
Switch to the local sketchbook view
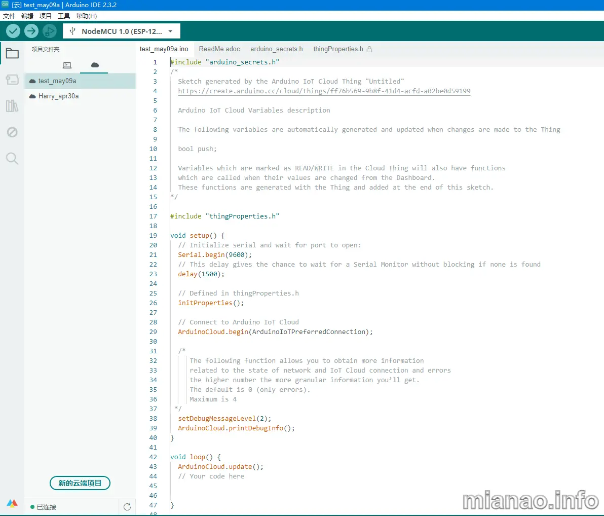click(x=67, y=65)
